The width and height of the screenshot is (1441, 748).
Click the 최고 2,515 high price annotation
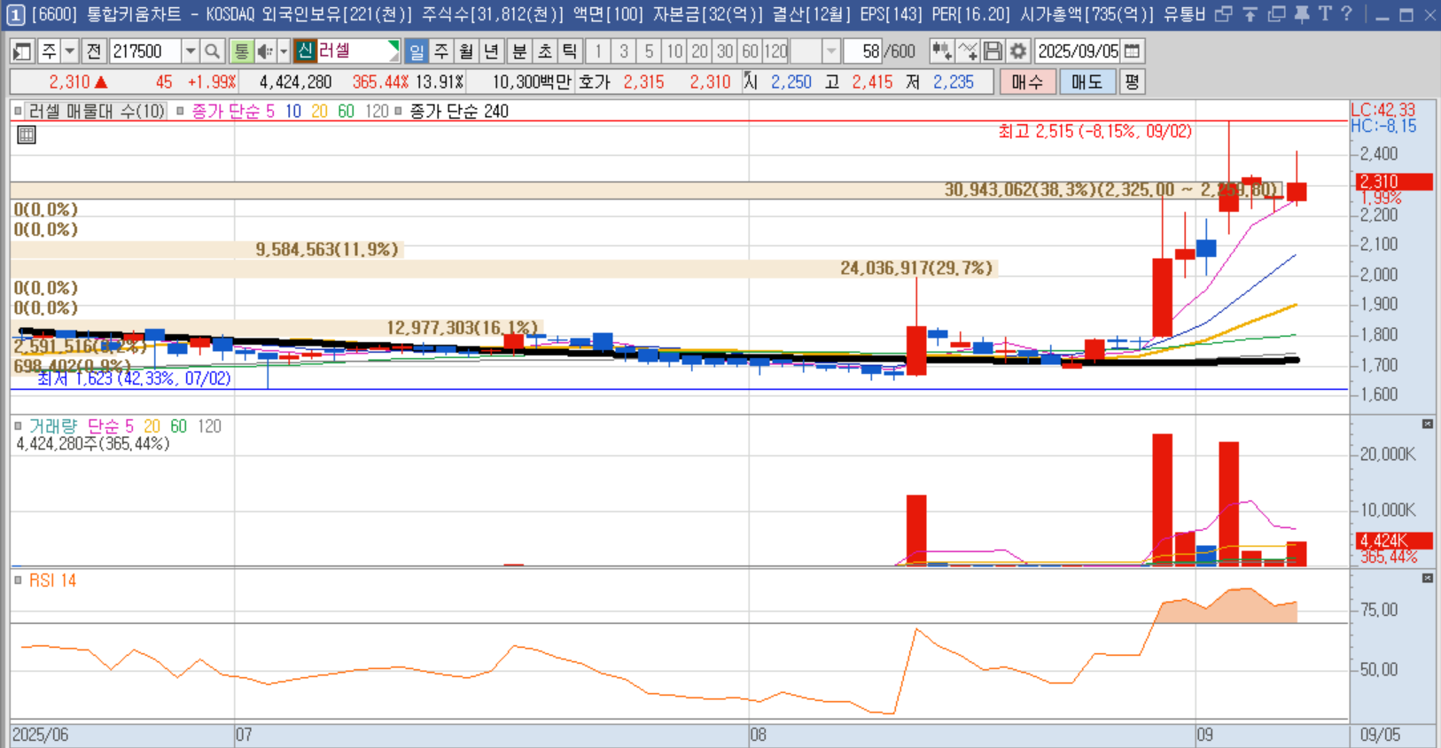point(1094,131)
